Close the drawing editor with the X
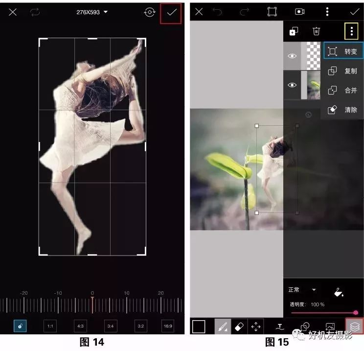The image size is (364, 351). 199,11
